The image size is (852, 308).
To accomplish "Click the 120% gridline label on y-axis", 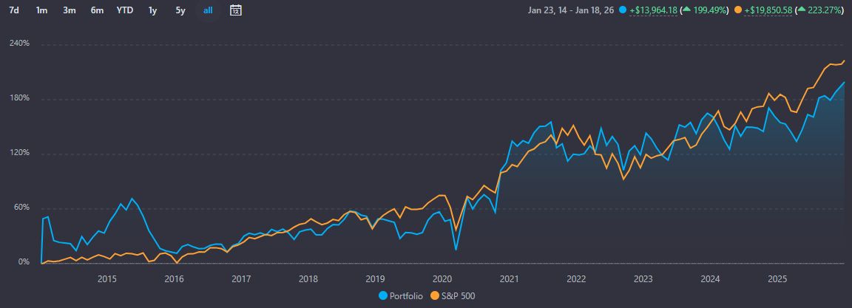I will point(18,153).
